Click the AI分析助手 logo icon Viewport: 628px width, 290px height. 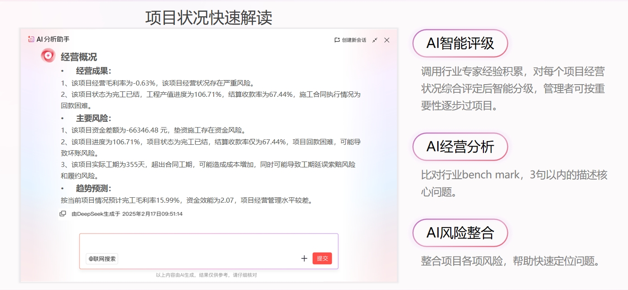(31, 39)
